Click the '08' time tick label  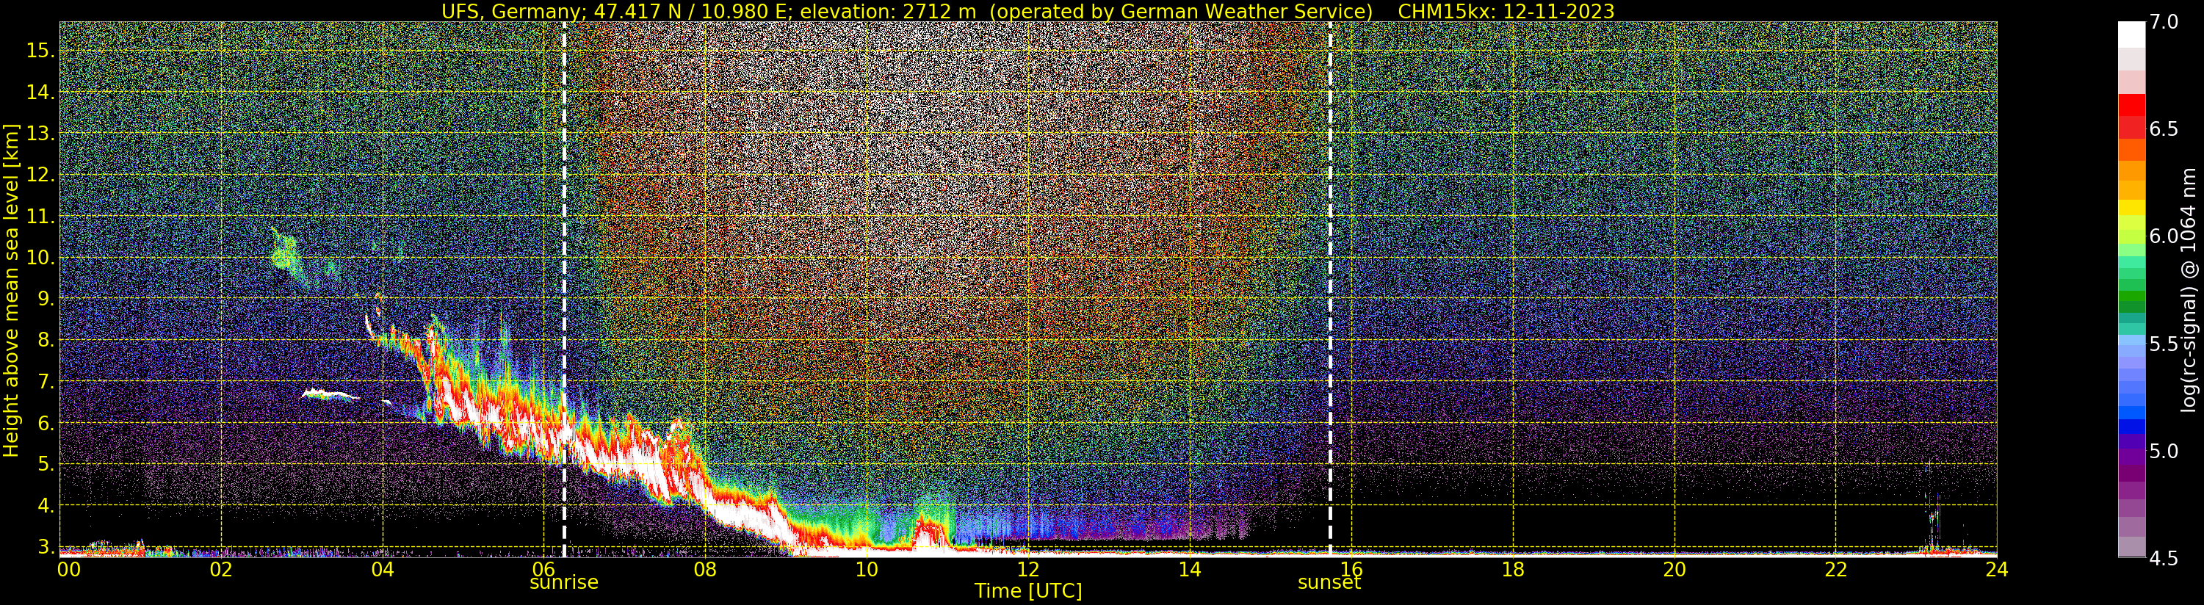[705, 569]
